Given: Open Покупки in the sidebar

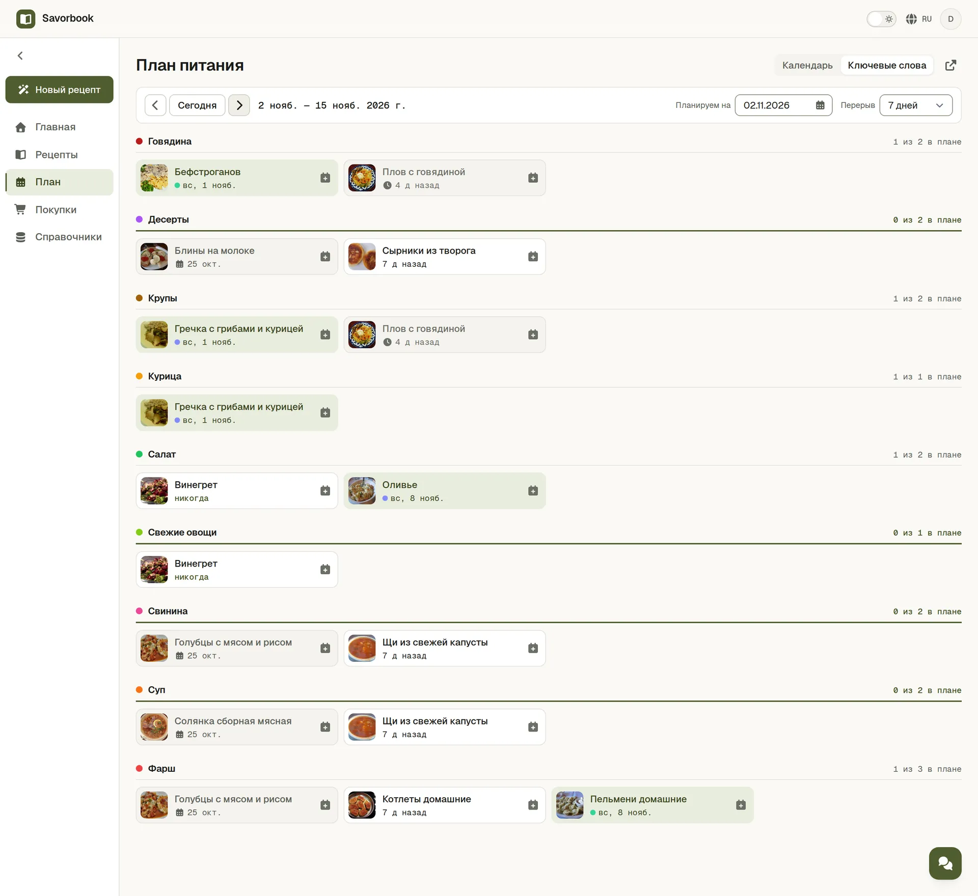Looking at the screenshot, I should click(x=60, y=210).
